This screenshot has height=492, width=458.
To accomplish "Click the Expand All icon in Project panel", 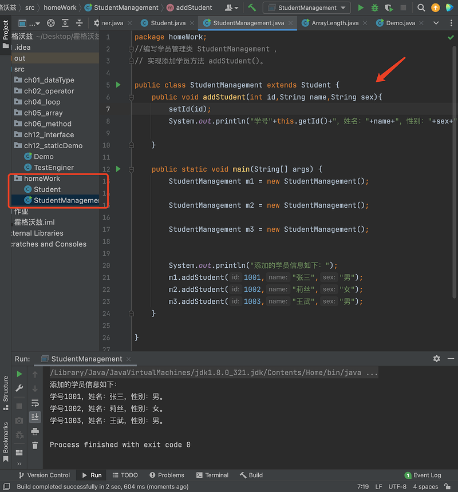I will click(65, 23).
